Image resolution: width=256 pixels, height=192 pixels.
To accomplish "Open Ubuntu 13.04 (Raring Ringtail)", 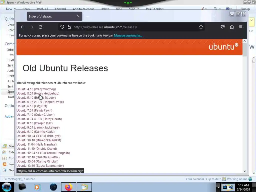I will (x=37, y=161).
